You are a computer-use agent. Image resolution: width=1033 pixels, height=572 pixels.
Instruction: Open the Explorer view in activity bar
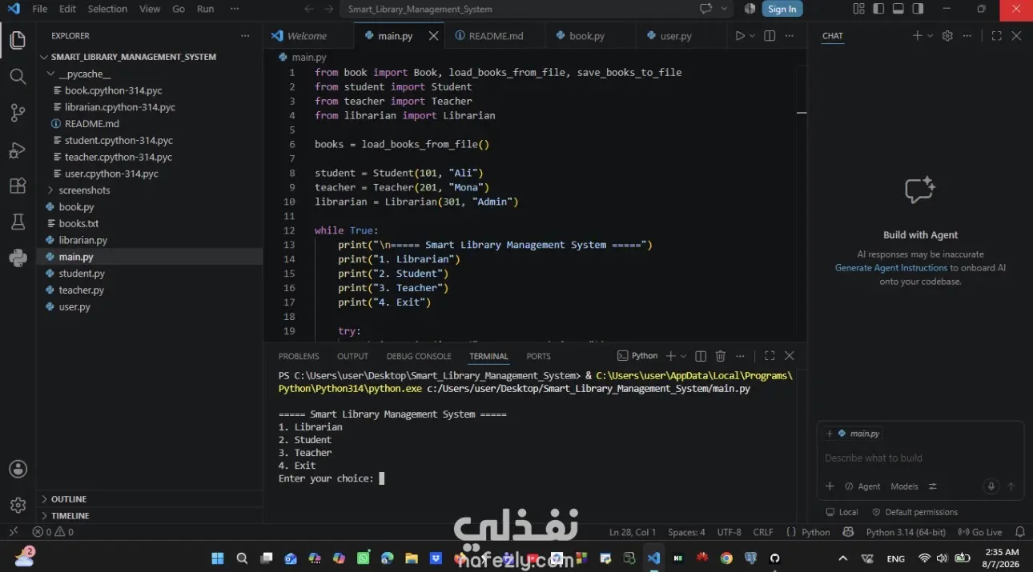point(18,40)
